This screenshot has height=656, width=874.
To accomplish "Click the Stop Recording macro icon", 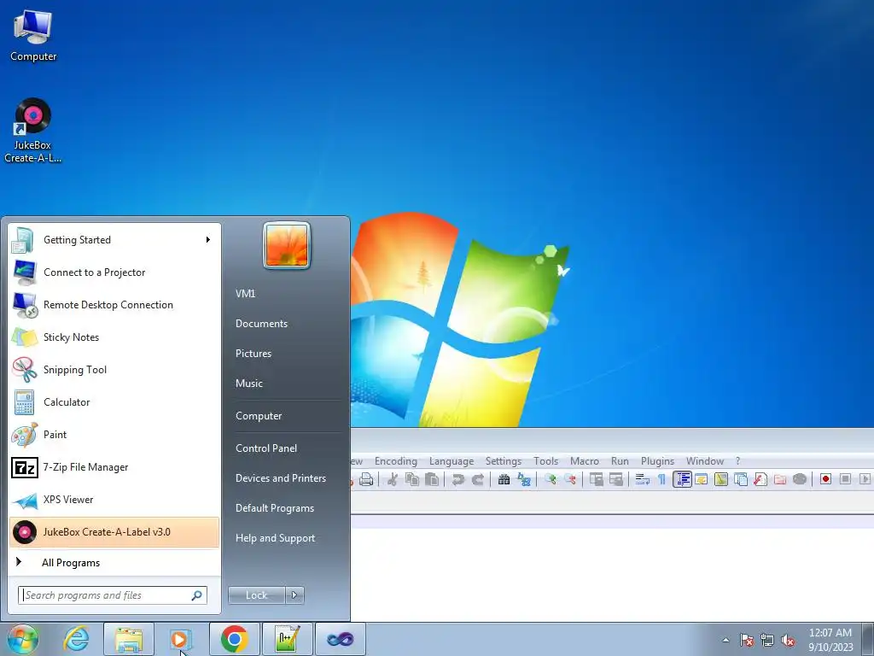I will (x=845, y=479).
